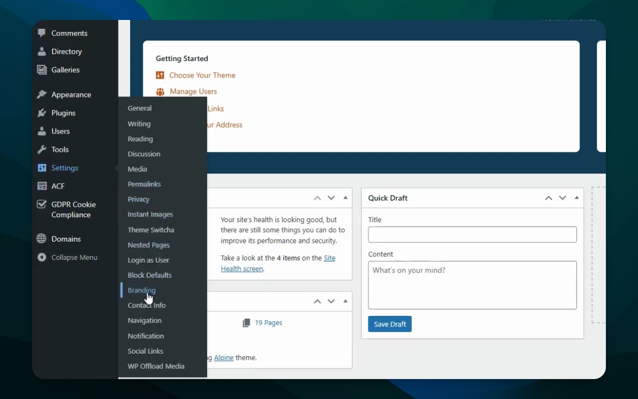Click the Quick Draft Content textarea
This screenshot has height=399, width=638.
click(x=472, y=285)
